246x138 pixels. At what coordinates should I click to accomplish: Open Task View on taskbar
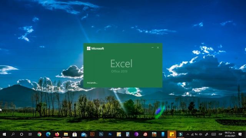pyautogui.click(x=30, y=134)
